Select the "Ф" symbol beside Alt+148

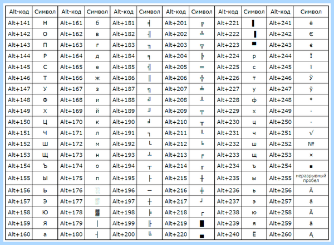pos(45,100)
